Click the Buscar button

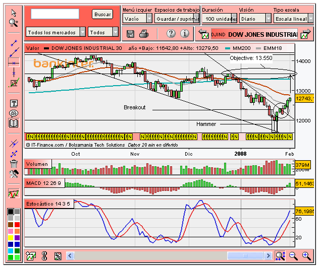click(102, 15)
